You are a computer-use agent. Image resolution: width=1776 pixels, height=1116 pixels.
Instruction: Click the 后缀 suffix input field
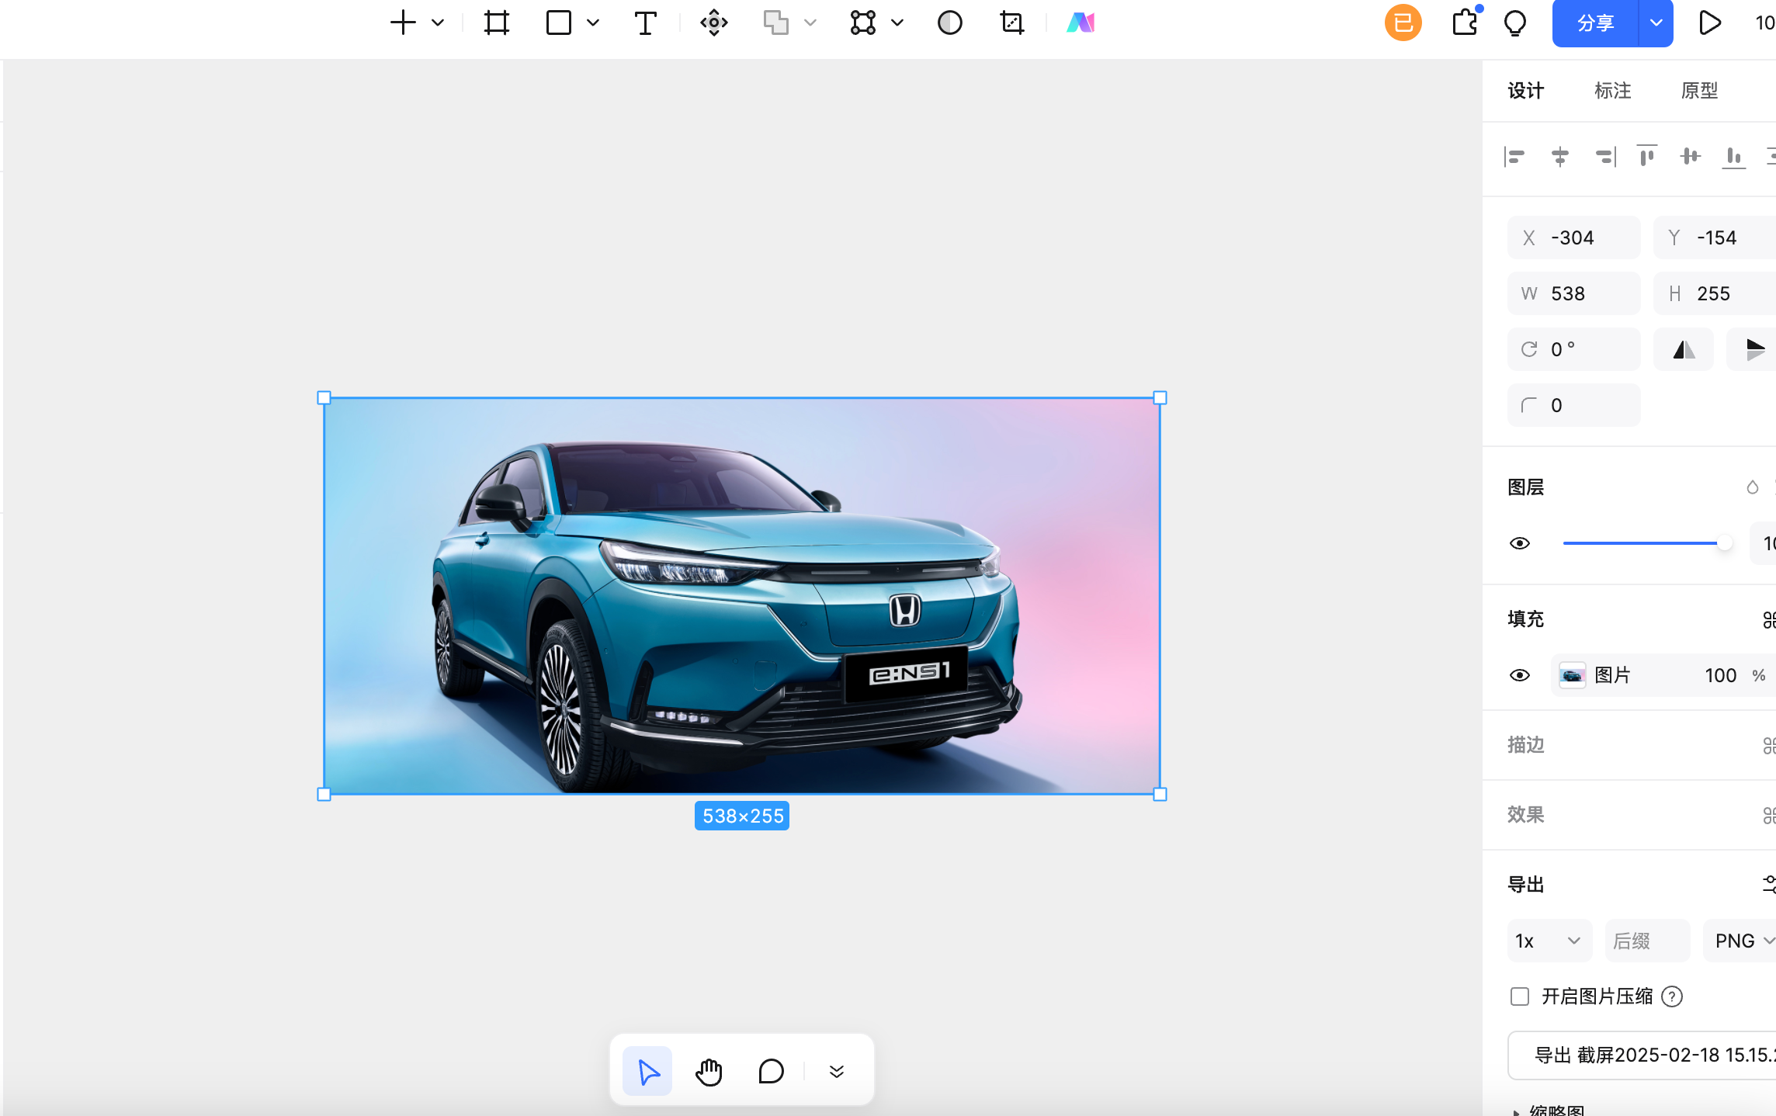1647,941
